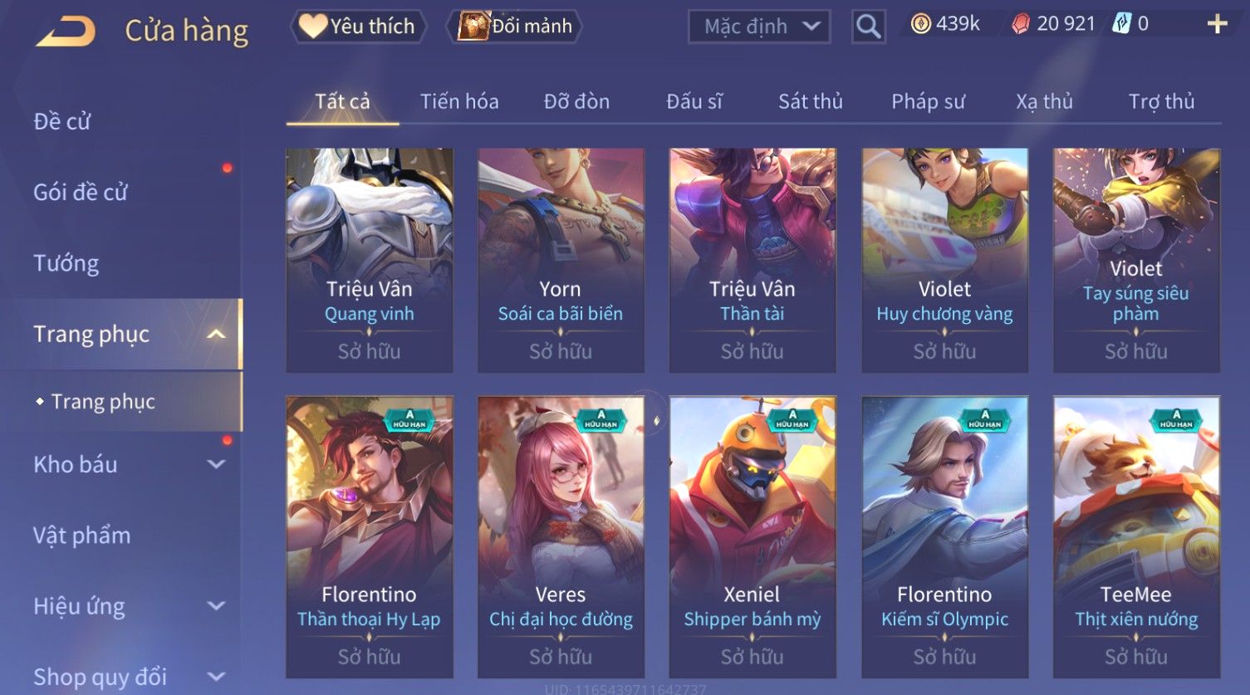The image size is (1250, 695).
Task: Click the Đổi mảnh chest icon
Action: click(473, 26)
